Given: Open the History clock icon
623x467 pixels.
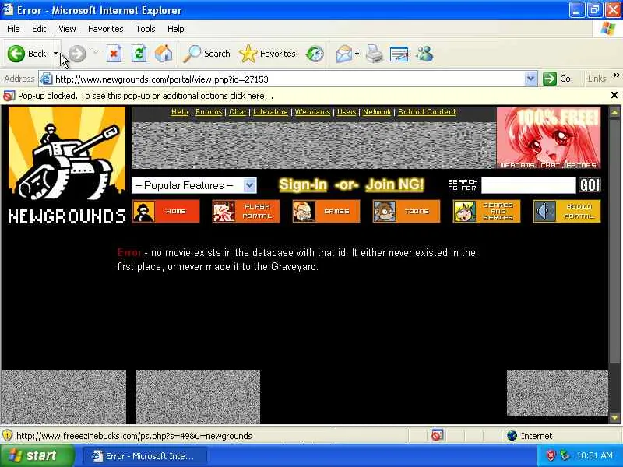Looking at the screenshot, I should (315, 54).
